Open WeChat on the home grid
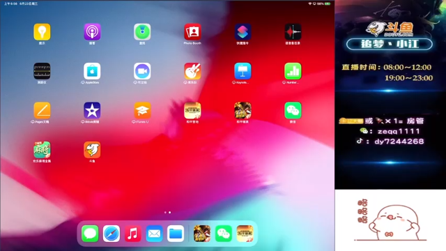446x251 pixels. tap(293, 110)
